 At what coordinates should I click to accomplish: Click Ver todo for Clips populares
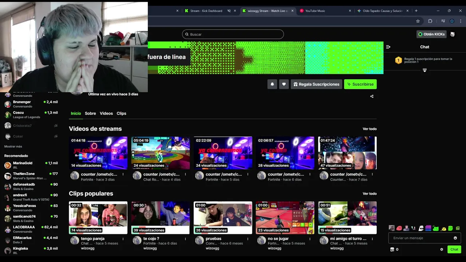(370, 194)
